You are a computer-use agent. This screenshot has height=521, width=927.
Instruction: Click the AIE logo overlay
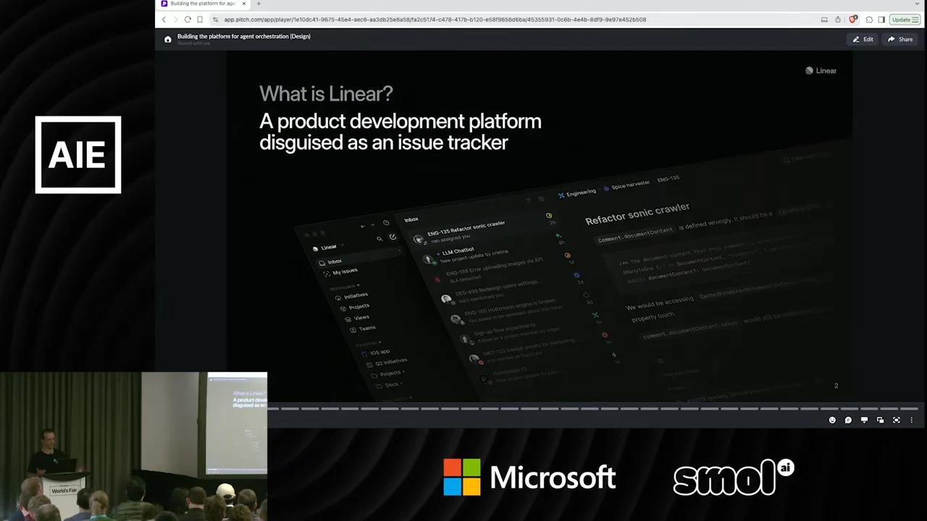tap(78, 155)
